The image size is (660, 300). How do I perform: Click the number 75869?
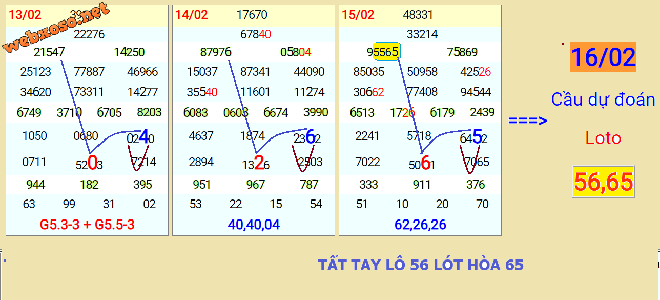(x=462, y=52)
